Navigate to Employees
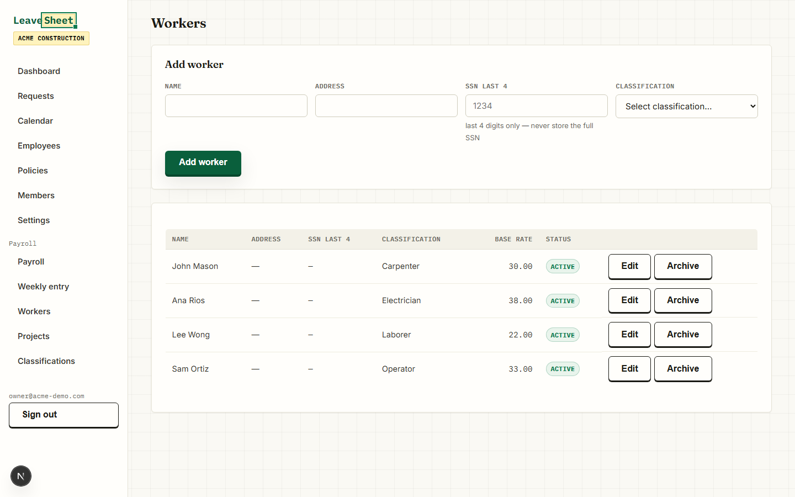The height and width of the screenshot is (497, 795). pos(39,146)
